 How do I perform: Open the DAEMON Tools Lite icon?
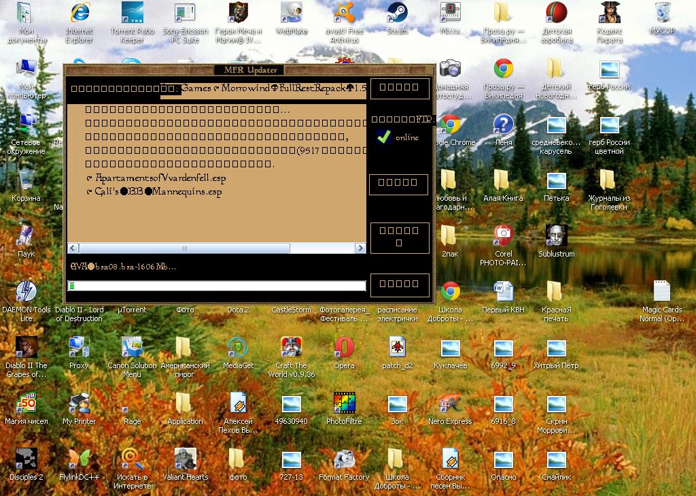click(x=26, y=293)
